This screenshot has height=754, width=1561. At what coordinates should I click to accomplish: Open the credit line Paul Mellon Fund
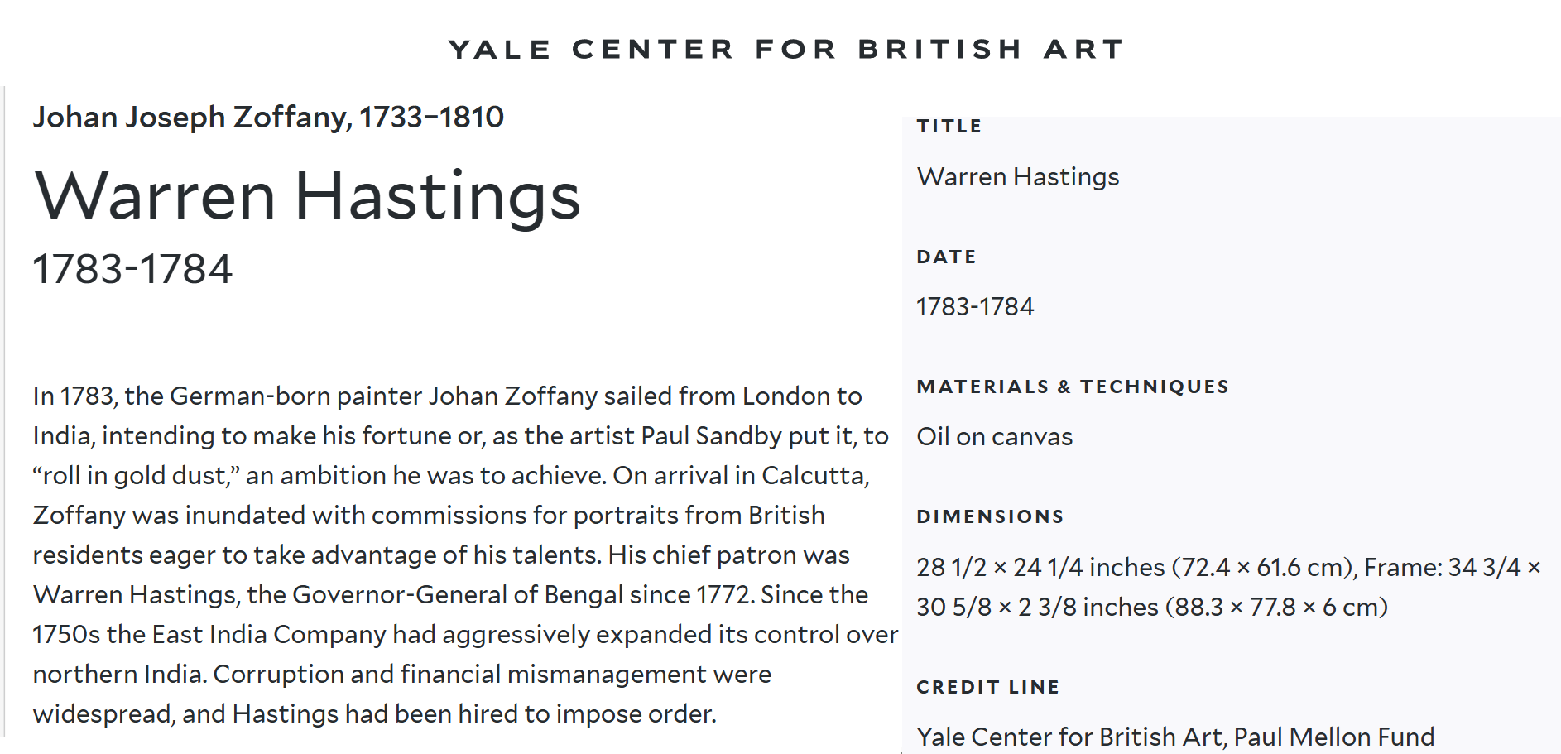click(1176, 737)
